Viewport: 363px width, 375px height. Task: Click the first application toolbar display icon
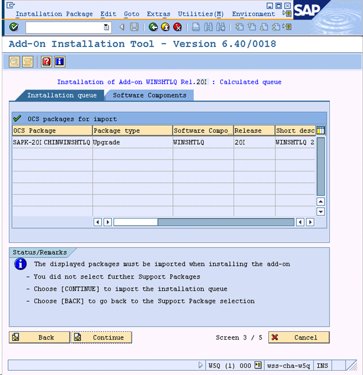15,62
